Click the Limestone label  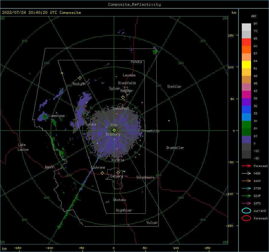pos(56,116)
